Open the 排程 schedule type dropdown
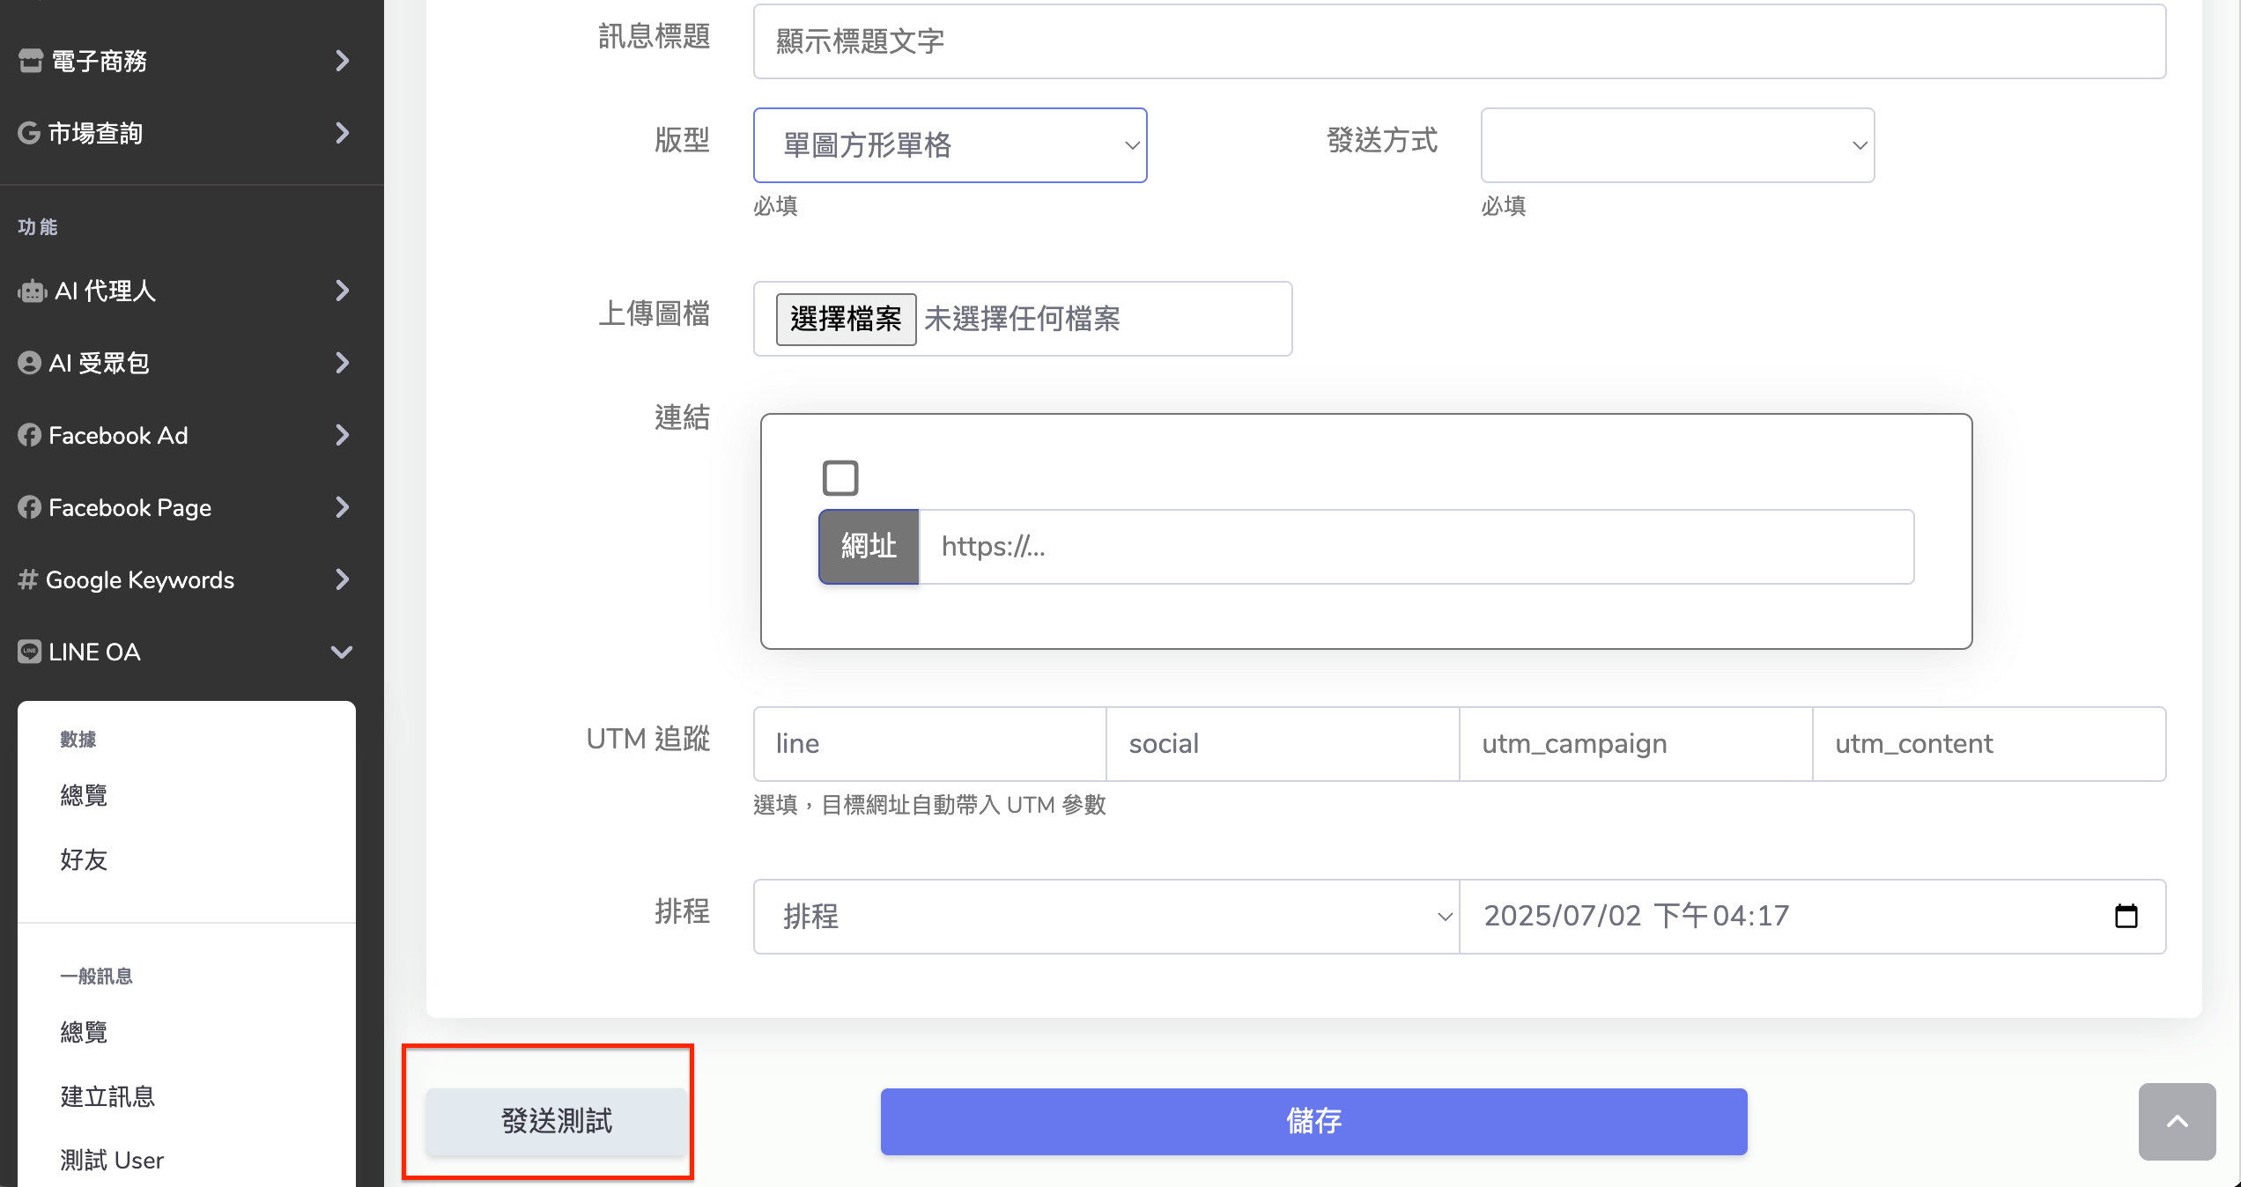The height and width of the screenshot is (1187, 2241). (x=1106, y=916)
